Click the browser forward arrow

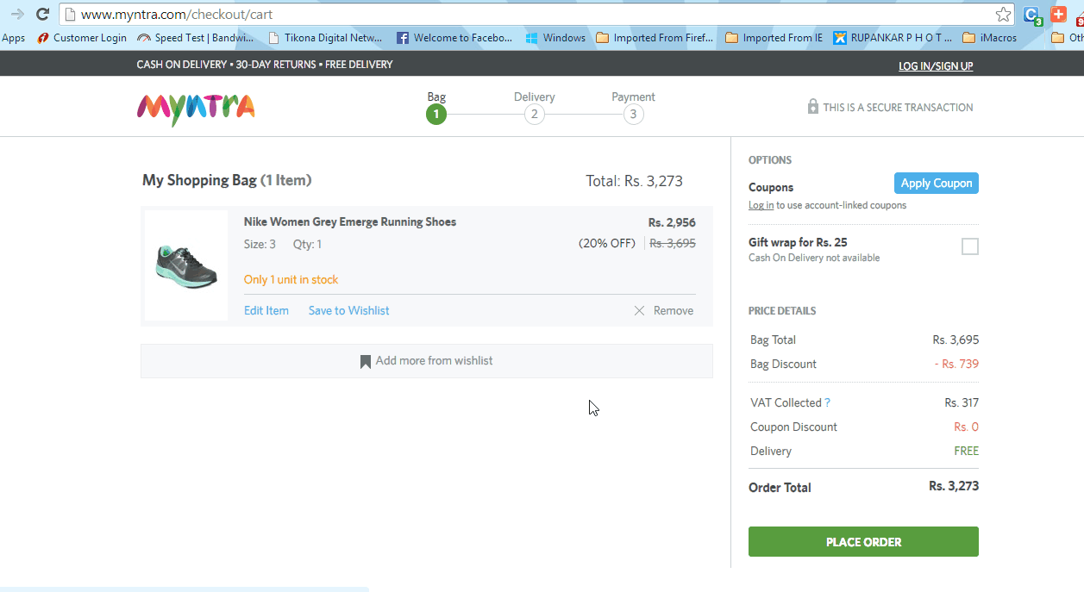[17, 14]
